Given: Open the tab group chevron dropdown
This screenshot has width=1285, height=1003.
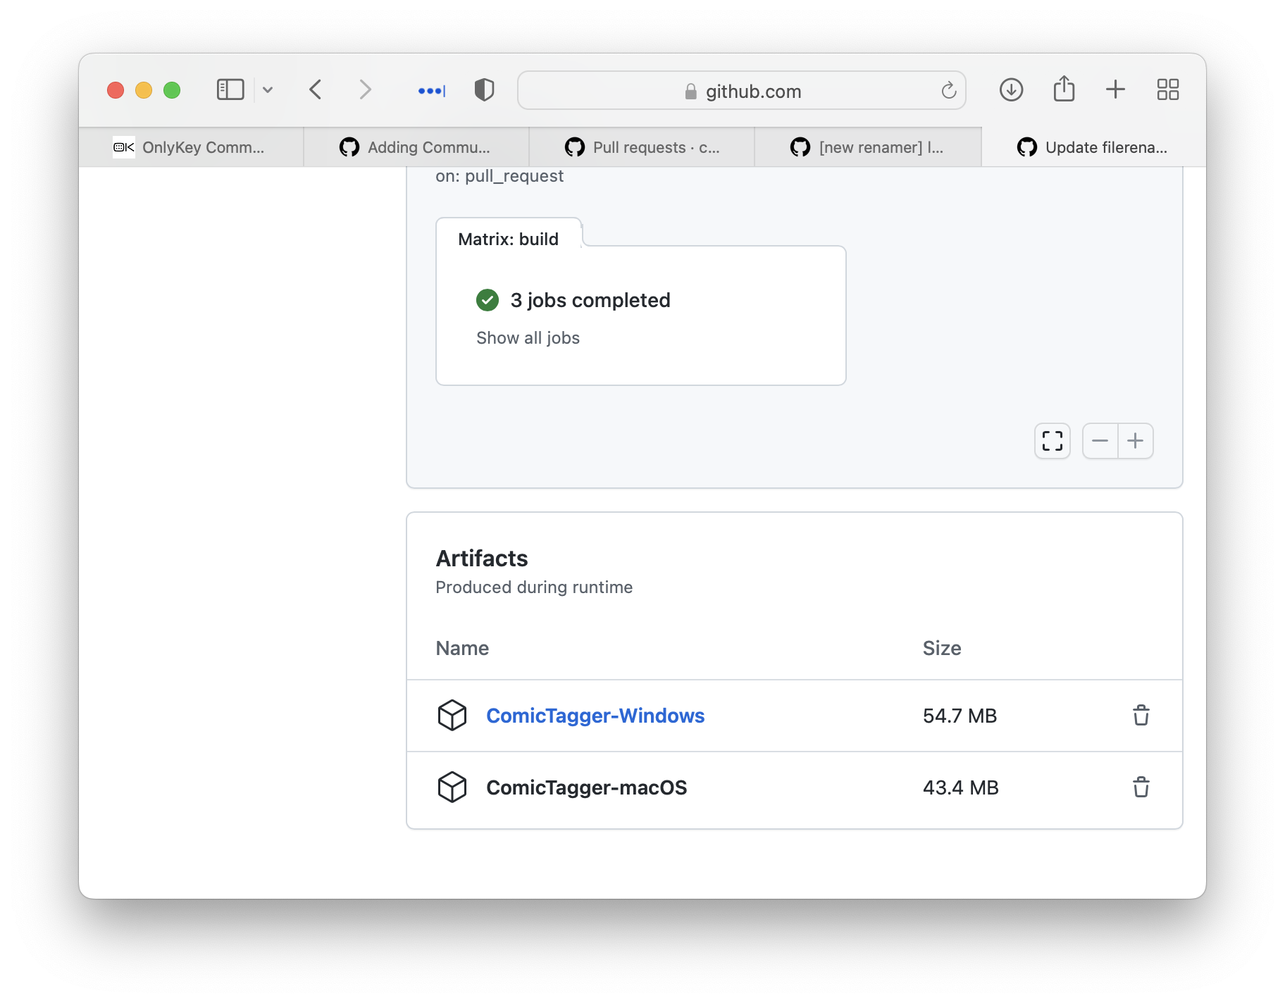Looking at the screenshot, I should tap(268, 89).
